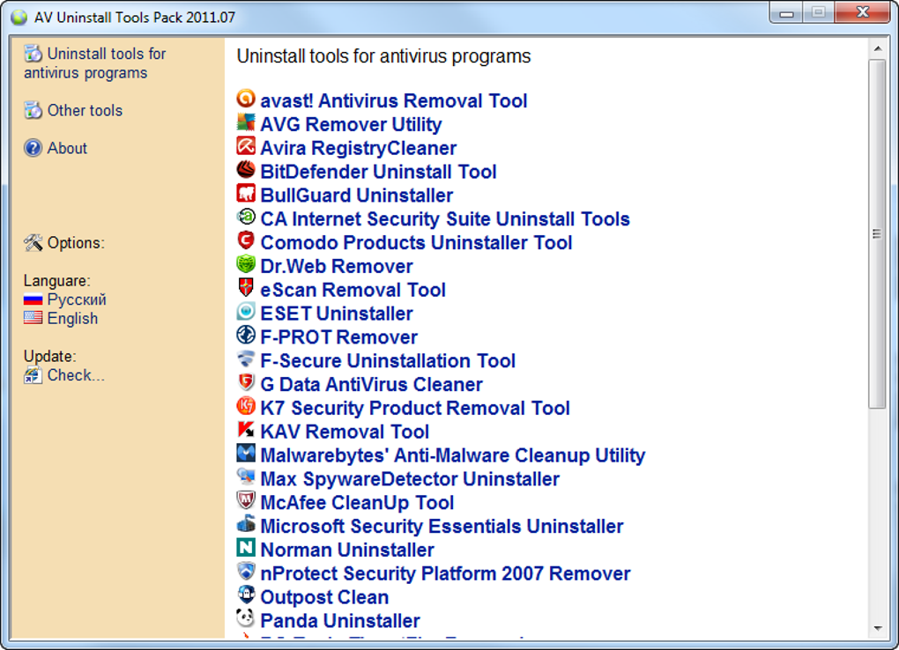Run F-PROT Remover
Image resolution: width=899 pixels, height=650 pixels.
pyautogui.click(x=338, y=337)
